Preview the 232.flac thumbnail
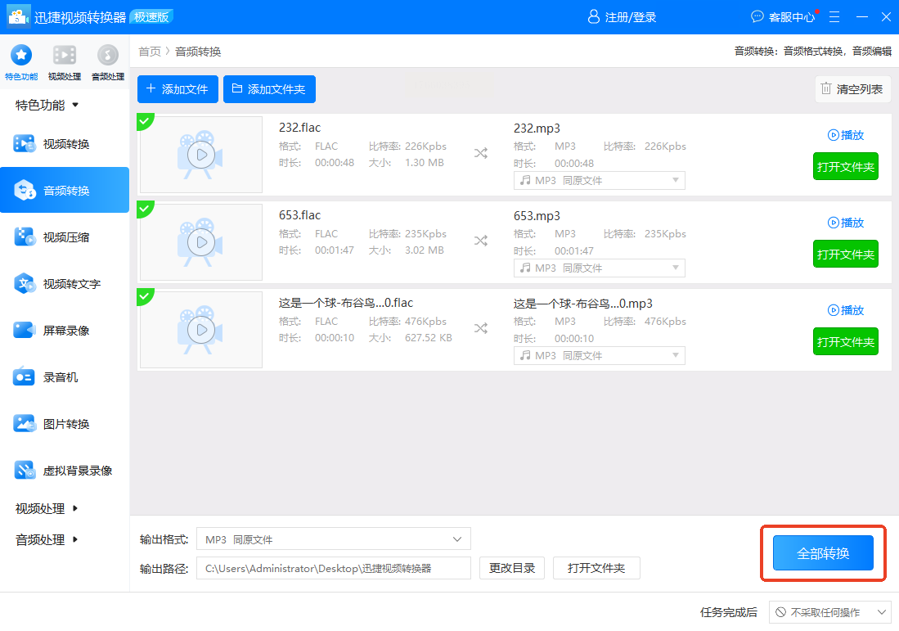The width and height of the screenshot is (899, 631). [x=201, y=155]
